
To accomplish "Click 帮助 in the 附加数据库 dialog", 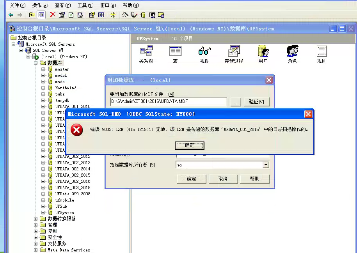I will (x=255, y=179).
